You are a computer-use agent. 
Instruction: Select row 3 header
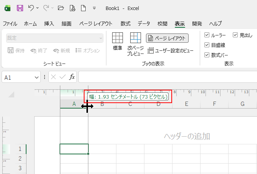20,168
